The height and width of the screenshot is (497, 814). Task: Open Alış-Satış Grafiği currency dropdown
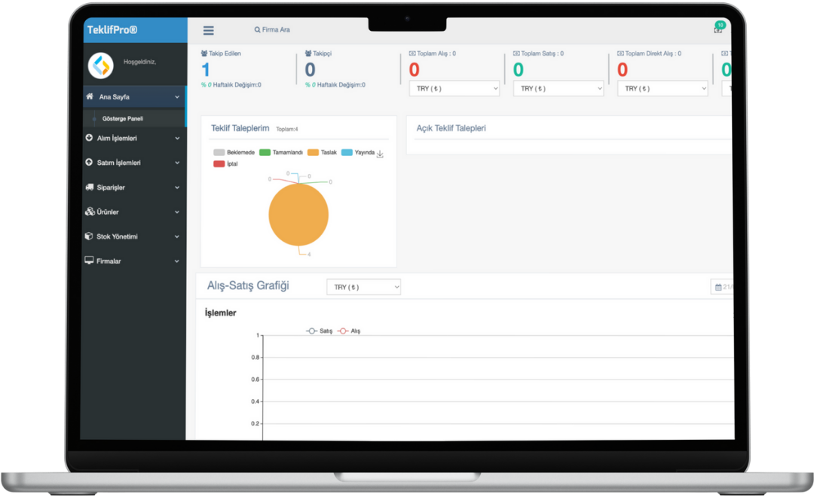pyautogui.click(x=363, y=287)
